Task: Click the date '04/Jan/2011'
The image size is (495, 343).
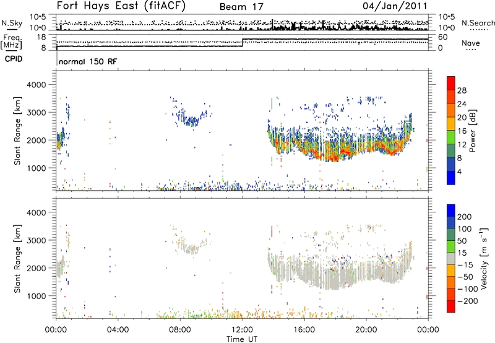Action: (395, 6)
